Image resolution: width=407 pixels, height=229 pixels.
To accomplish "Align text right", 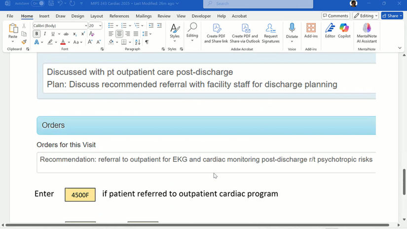I will point(127,34).
